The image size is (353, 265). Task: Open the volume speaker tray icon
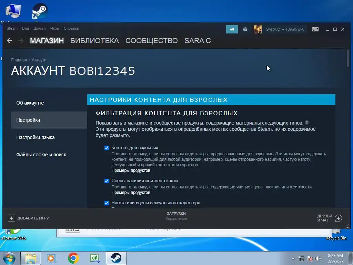318,258
